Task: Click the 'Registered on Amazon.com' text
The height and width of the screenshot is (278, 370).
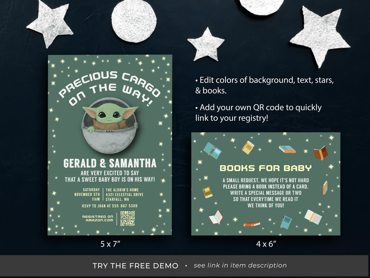Action: click(98, 218)
